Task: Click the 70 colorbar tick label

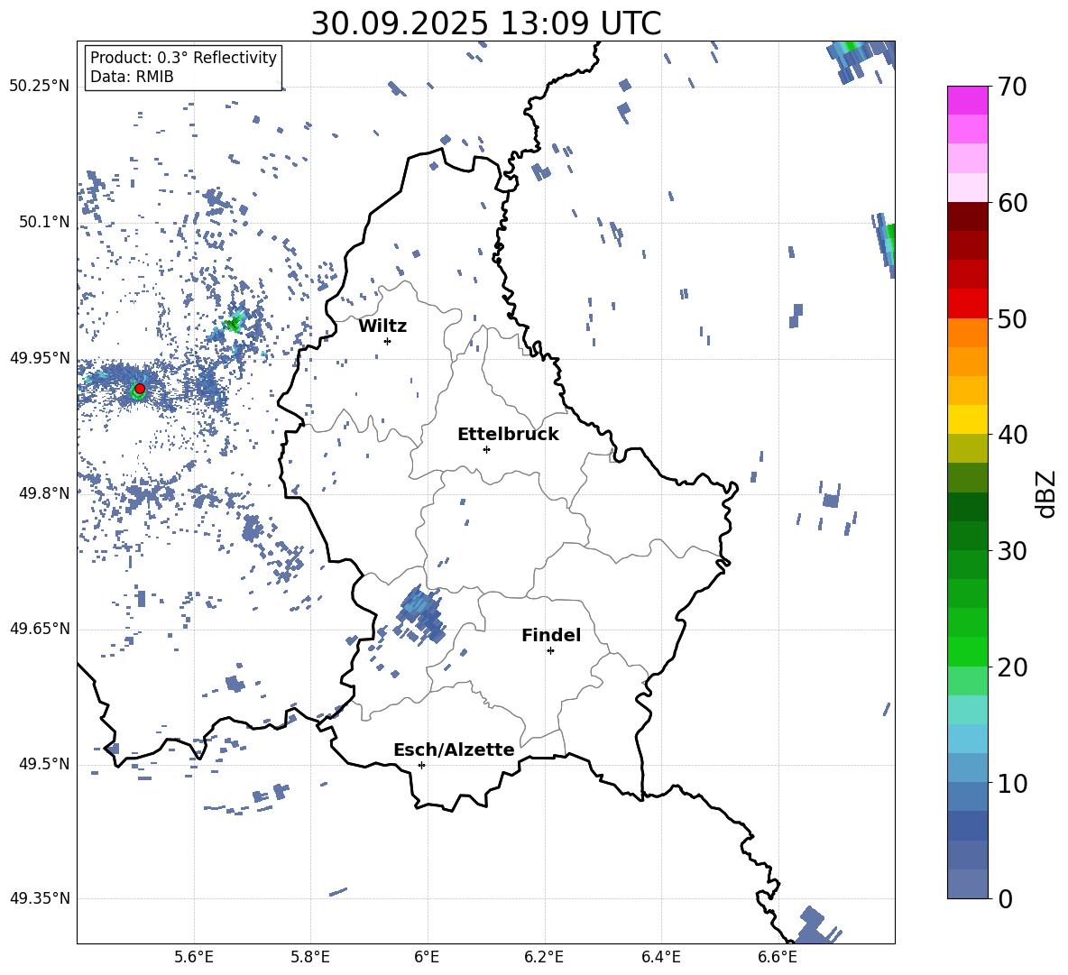Action: pos(1011,87)
